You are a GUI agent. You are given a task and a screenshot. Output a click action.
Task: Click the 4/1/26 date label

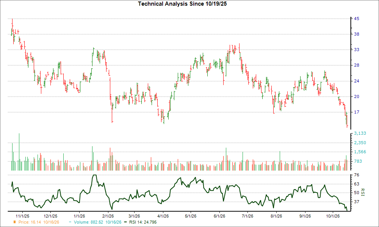(163, 216)
